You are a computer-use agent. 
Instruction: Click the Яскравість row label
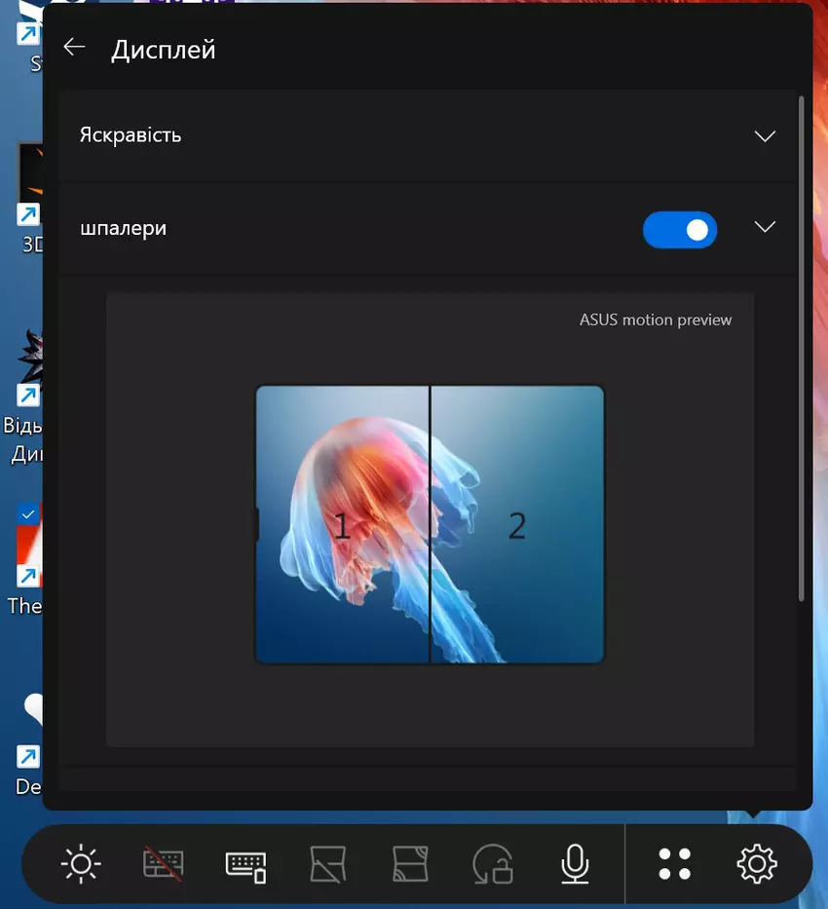pyautogui.click(x=131, y=135)
